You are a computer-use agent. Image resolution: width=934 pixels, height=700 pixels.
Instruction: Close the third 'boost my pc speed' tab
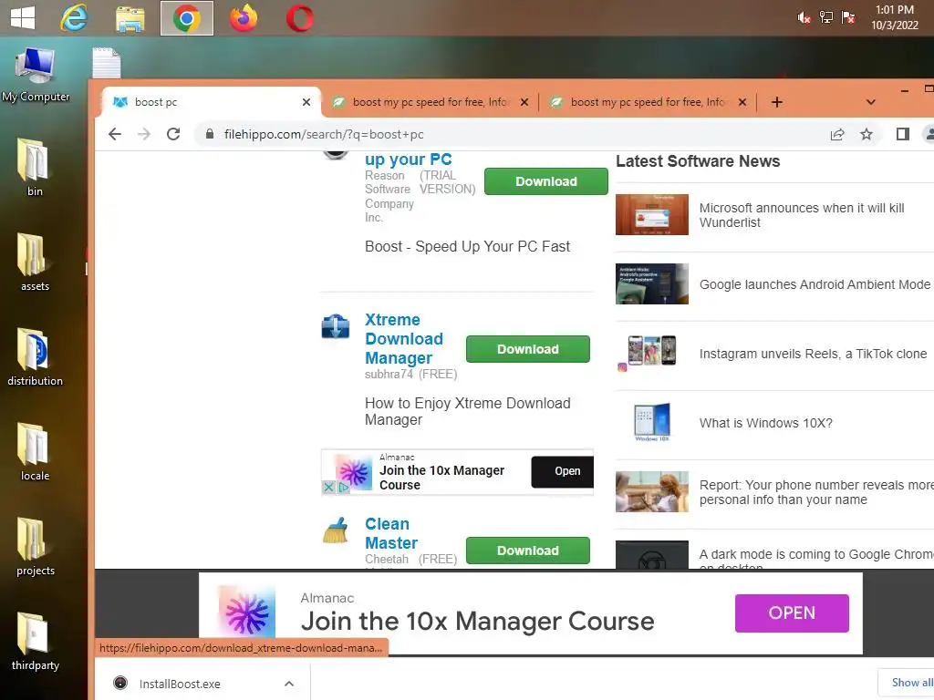click(x=742, y=102)
